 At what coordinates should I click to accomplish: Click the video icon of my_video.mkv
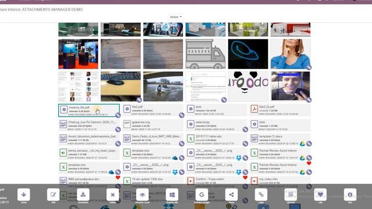coord(255,181)
